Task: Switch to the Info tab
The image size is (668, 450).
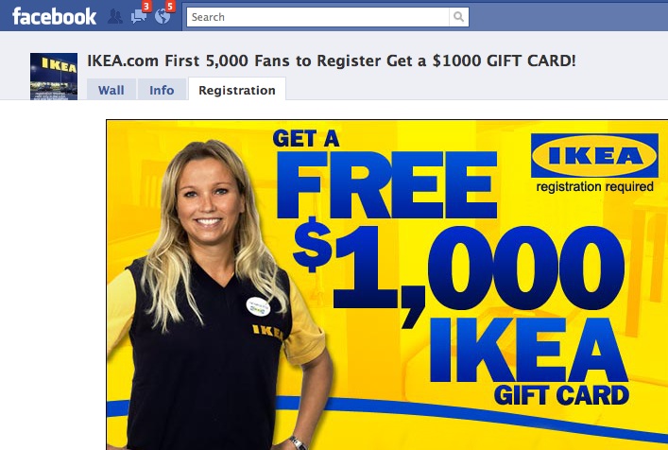Action: (162, 90)
